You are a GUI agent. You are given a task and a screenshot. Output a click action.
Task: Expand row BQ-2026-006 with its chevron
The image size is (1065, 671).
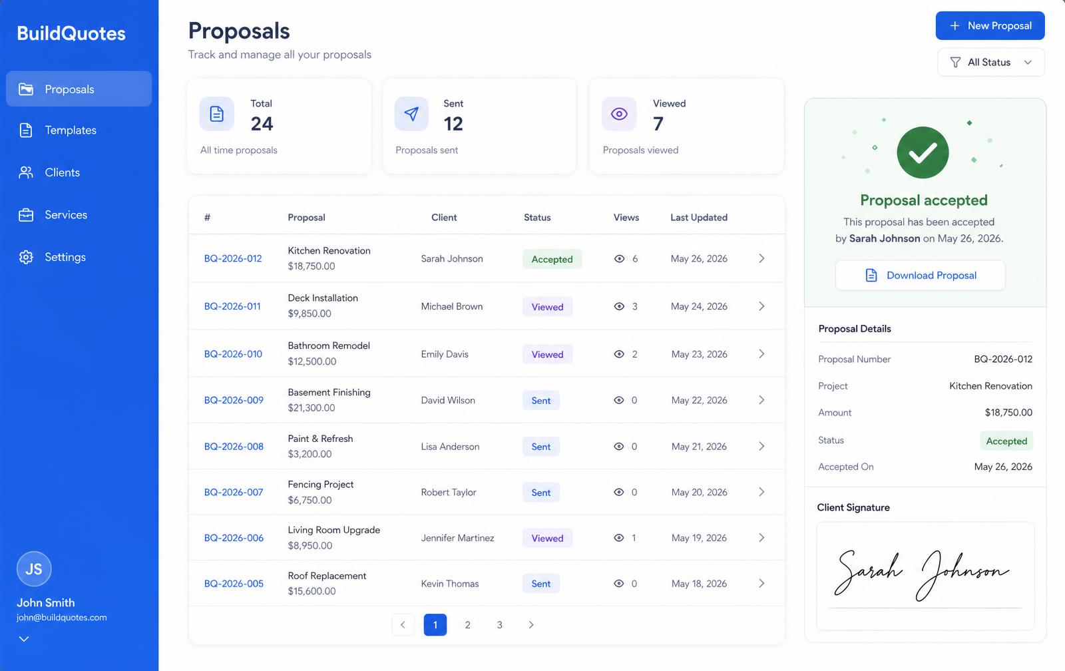[x=761, y=537]
